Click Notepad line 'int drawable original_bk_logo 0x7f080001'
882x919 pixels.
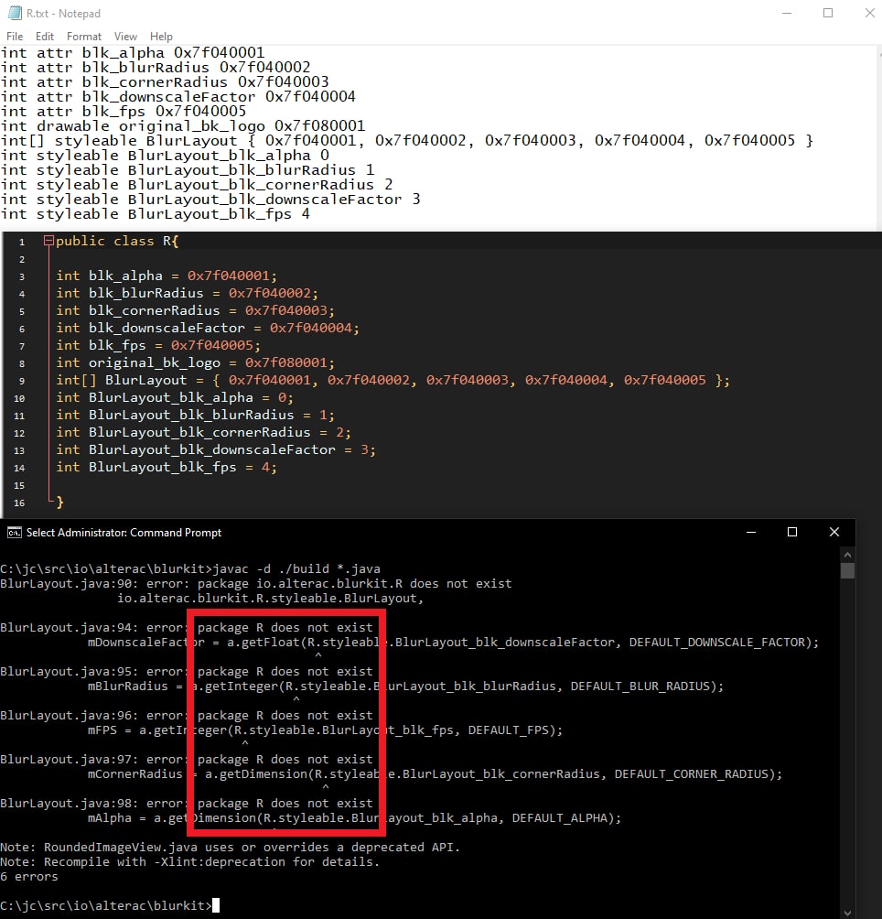pos(183,126)
